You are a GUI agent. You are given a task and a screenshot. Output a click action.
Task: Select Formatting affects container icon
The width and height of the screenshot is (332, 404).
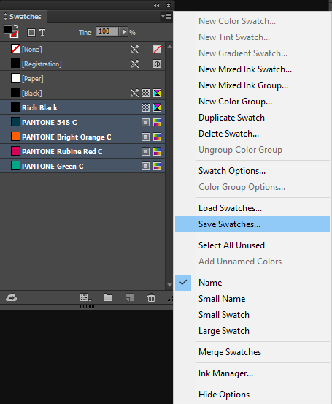pyautogui.click(x=31, y=32)
